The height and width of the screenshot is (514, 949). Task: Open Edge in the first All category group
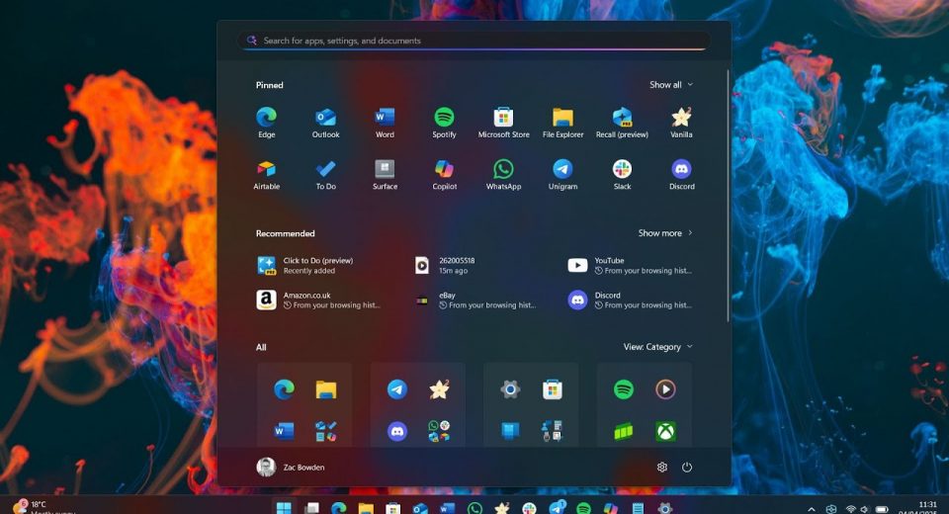tap(284, 389)
